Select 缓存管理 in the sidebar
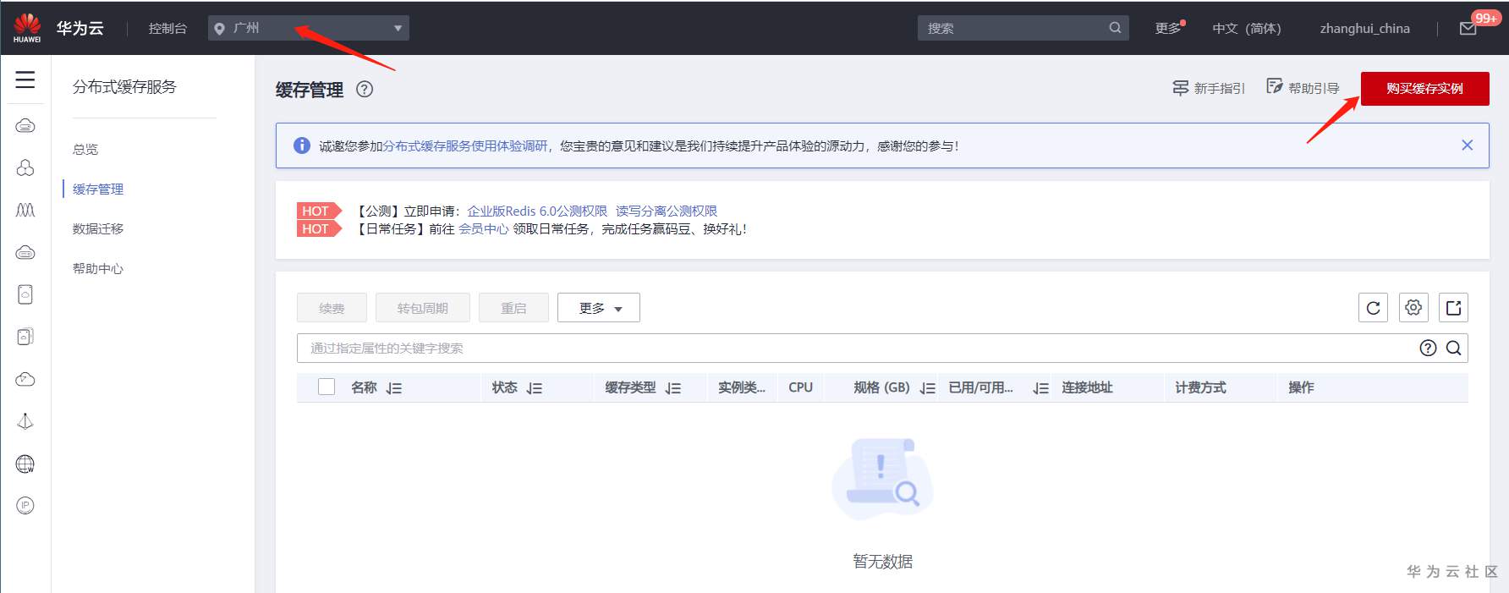 pos(98,189)
